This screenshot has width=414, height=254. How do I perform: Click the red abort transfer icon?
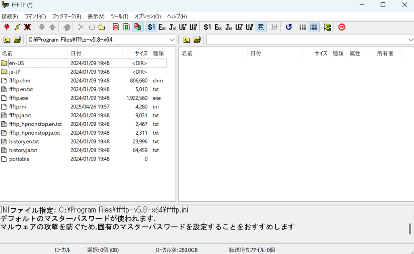pyautogui.click(x=342, y=27)
